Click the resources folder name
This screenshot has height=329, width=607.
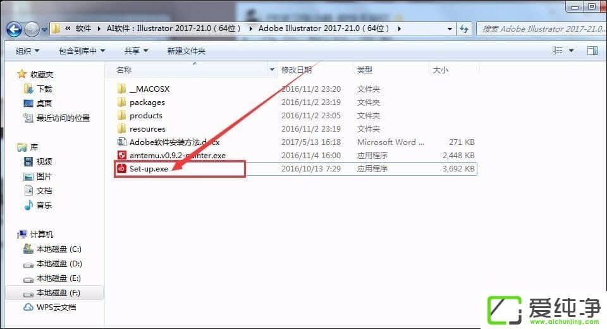tap(147, 128)
